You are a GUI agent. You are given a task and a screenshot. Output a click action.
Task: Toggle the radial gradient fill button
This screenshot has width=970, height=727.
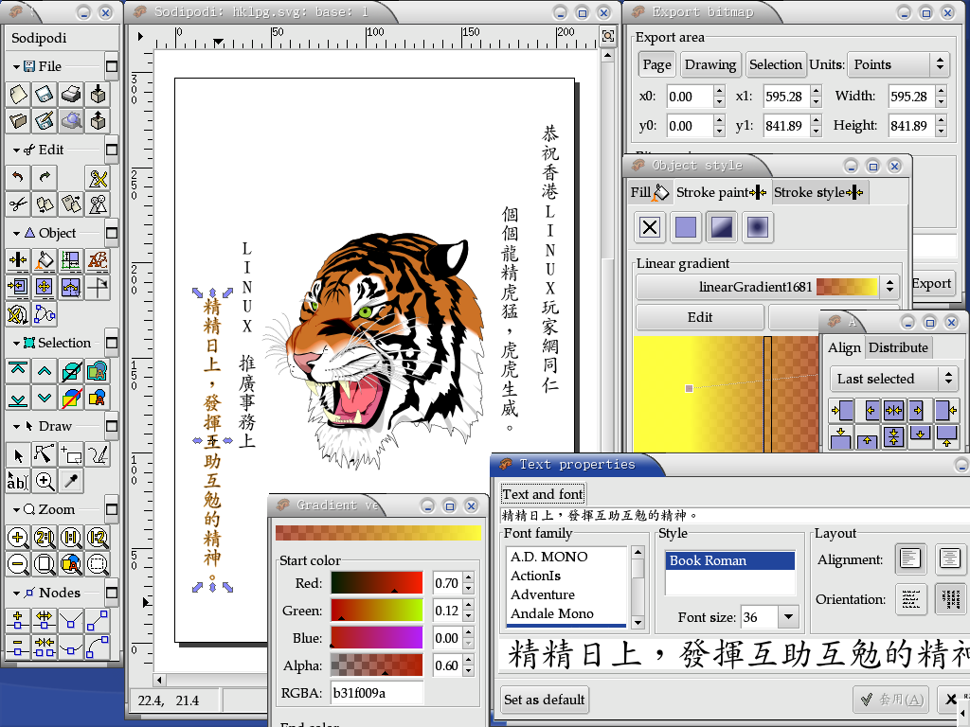[x=758, y=227]
